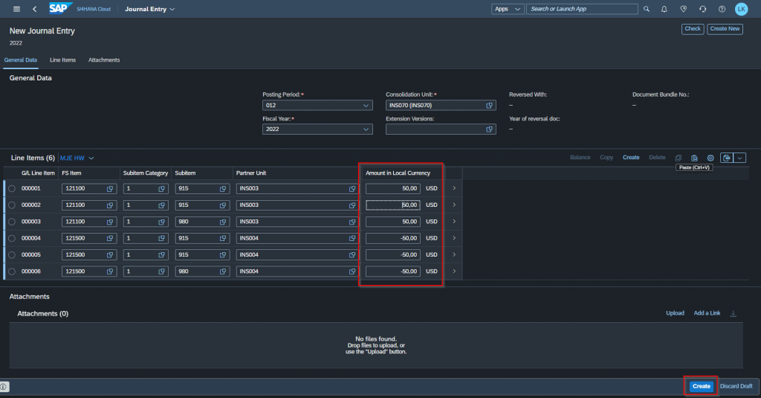Click the export spreadsheet icon
Viewport: 761px width, 398px height.
[727, 158]
